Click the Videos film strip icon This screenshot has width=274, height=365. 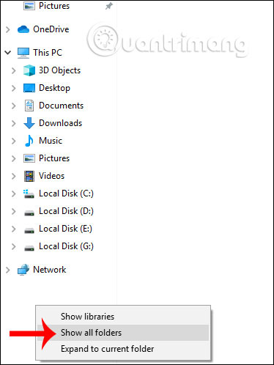tap(29, 176)
